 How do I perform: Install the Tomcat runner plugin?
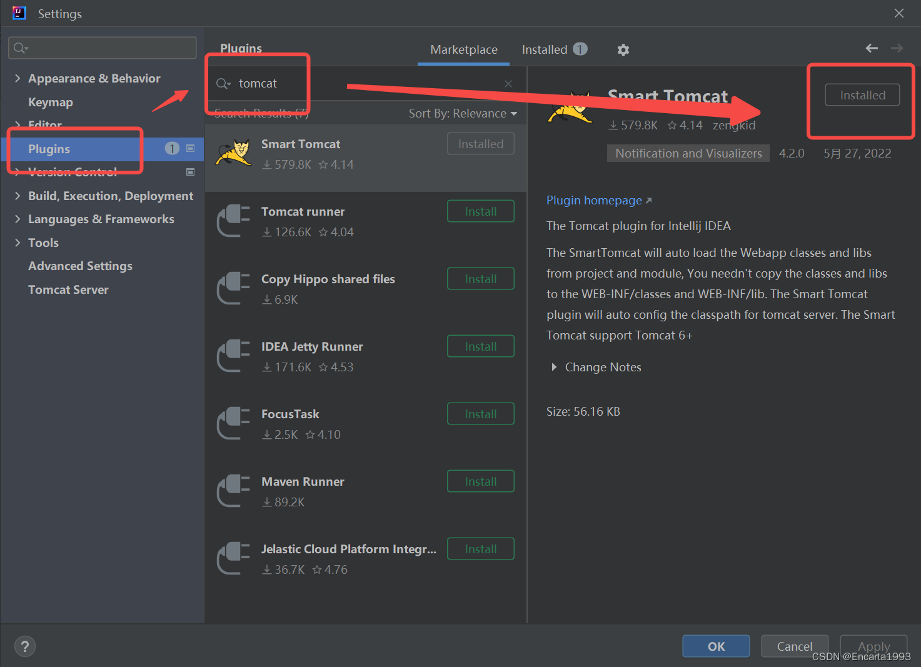point(481,211)
